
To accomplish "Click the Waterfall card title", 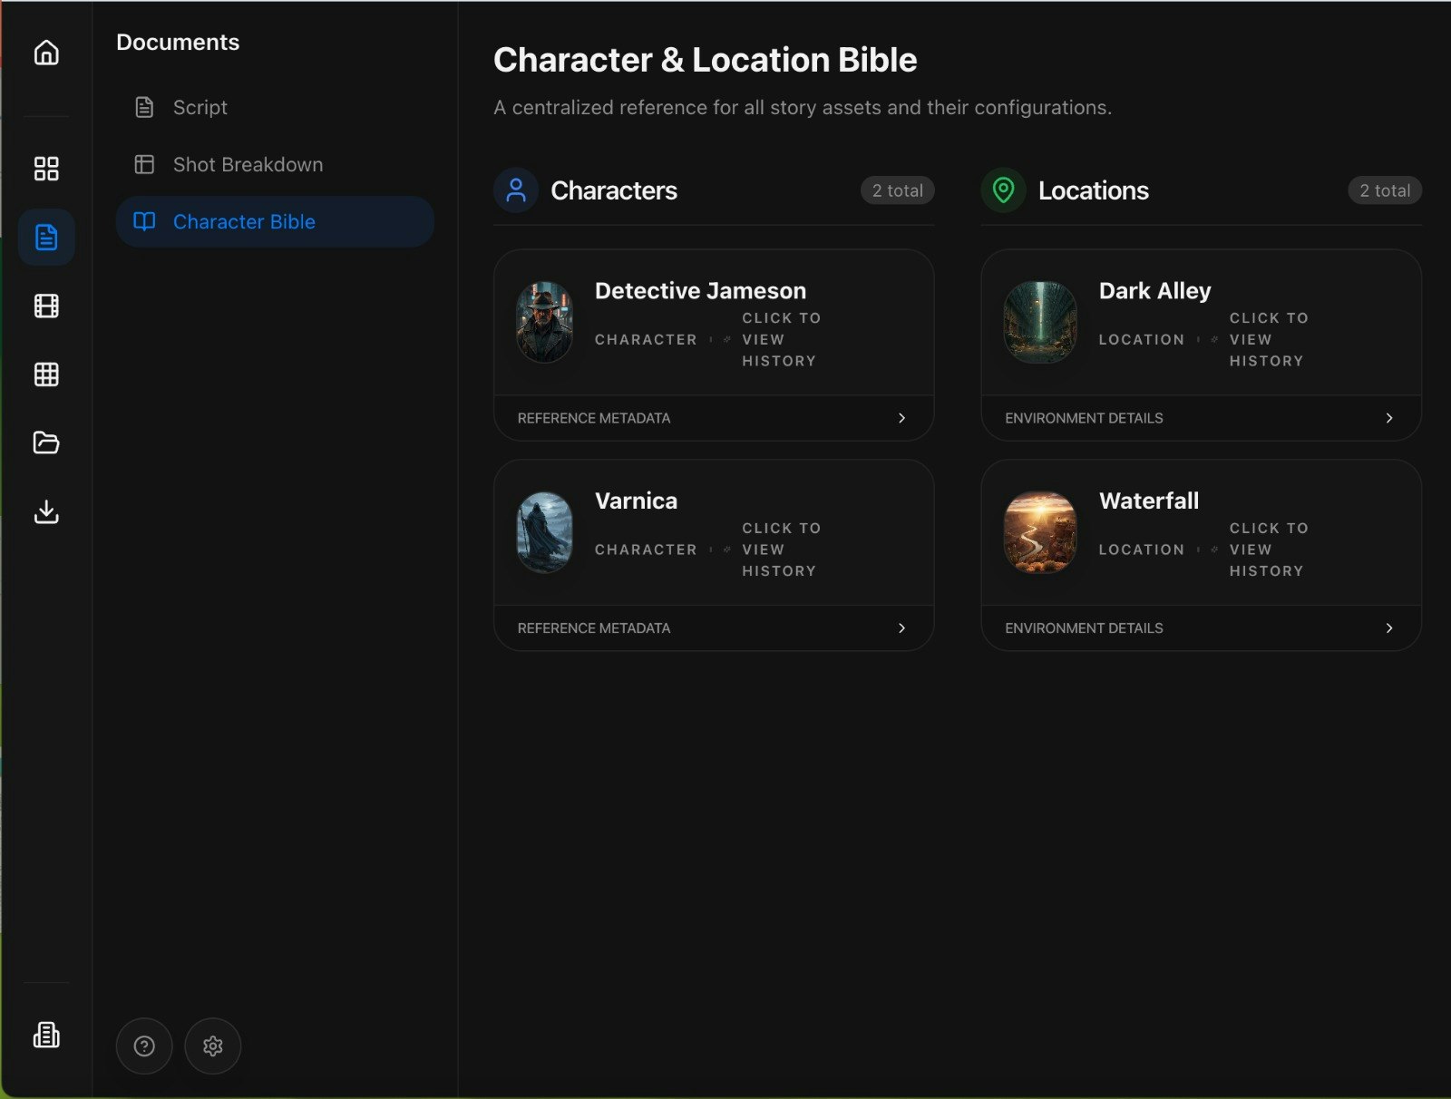I will [x=1149, y=501].
